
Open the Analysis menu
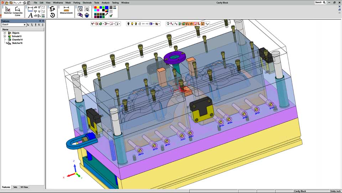click(x=105, y=3)
